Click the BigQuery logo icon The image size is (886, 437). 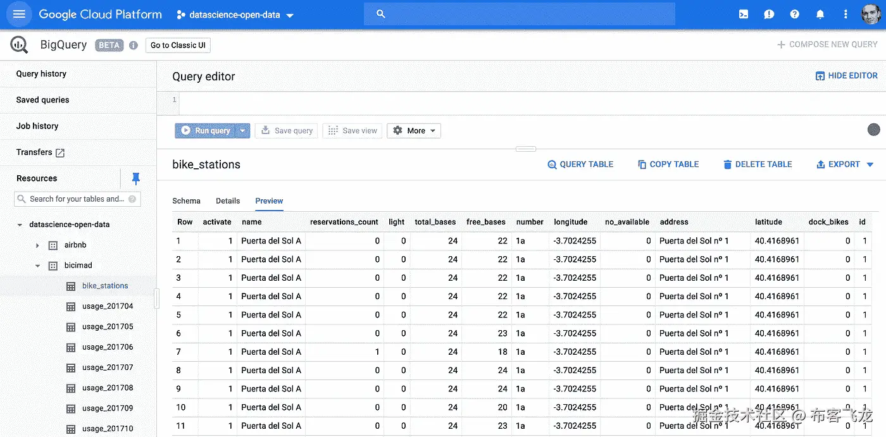pos(19,45)
